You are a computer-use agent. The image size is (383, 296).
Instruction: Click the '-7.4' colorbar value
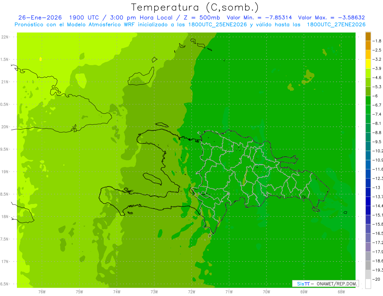coord(377,114)
